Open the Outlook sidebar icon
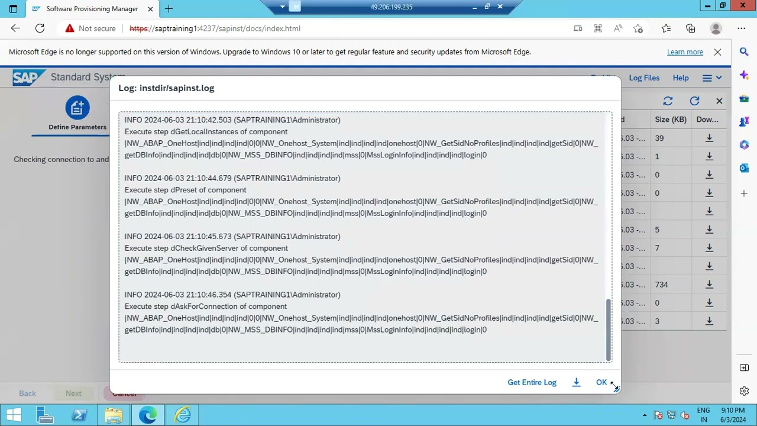This screenshot has width=757, height=426. (745, 168)
